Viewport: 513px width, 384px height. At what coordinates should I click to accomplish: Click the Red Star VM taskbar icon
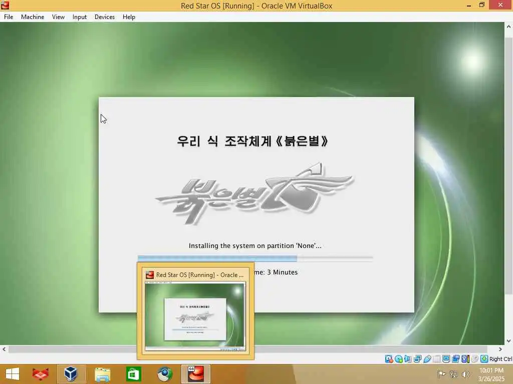[x=196, y=374]
